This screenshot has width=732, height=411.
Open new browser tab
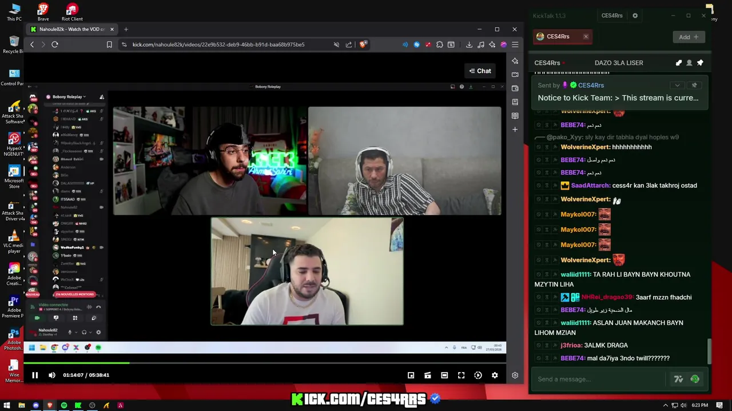click(126, 29)
